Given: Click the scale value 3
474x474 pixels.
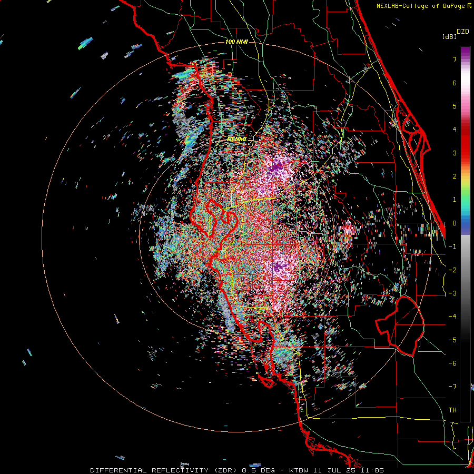Looking at the screenshot, I should tap(455, 153).
